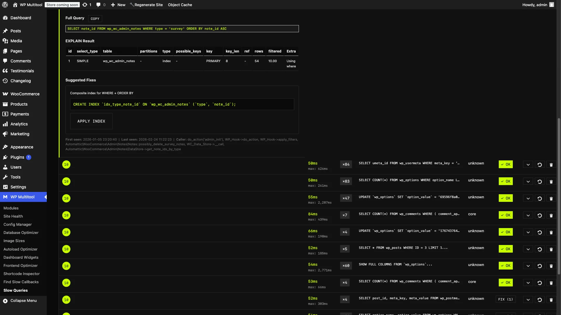Viewport: 561px width, 315px height.
Task: Click the full query SQL text box
Action: click(x=182, y=29)
